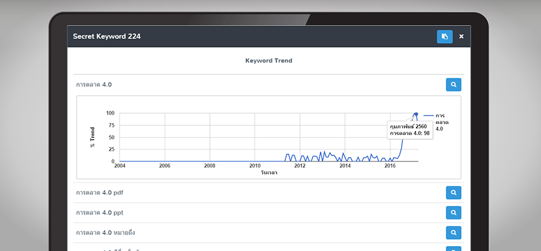Click the Secret Keyword 224 title
The image size is (541, 251).
[x=106, y=36]
